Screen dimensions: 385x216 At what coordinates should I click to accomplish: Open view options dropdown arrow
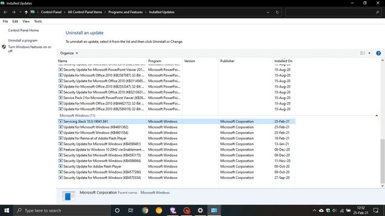point(369,53)
